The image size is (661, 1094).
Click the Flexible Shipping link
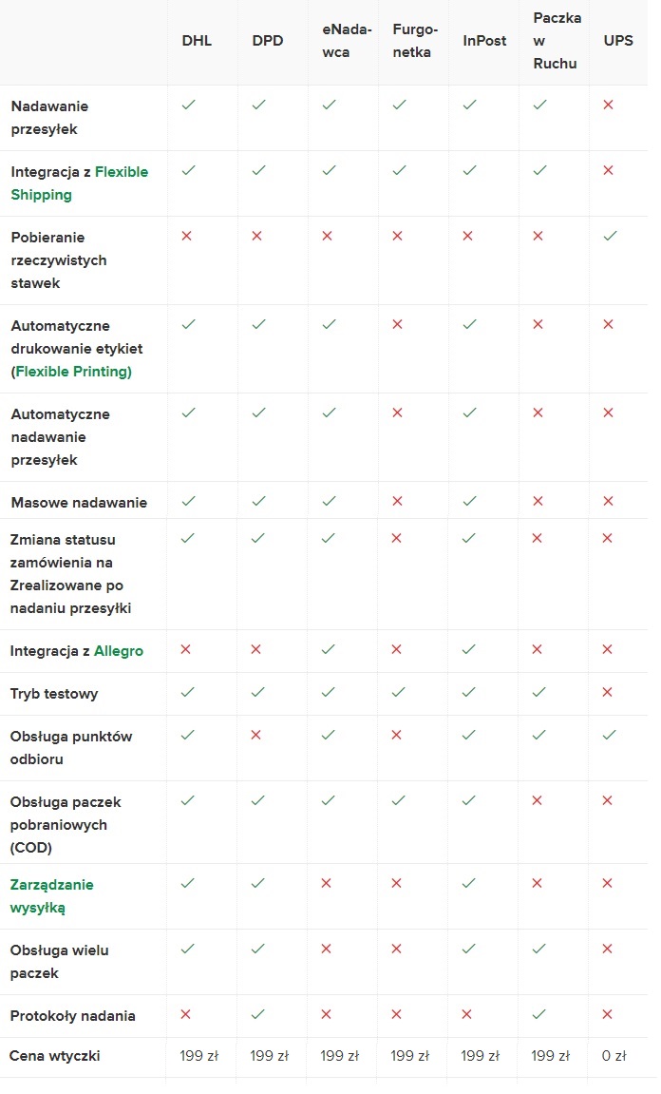(x=122, y=173)
